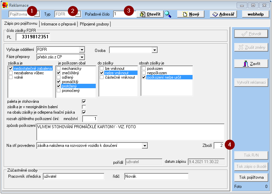
Task: Click the řidič text field
Action: pyautogui.click(x=156, y=176)
